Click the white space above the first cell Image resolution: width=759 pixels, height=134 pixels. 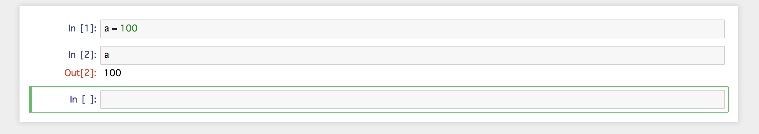[x=379, y=13]
